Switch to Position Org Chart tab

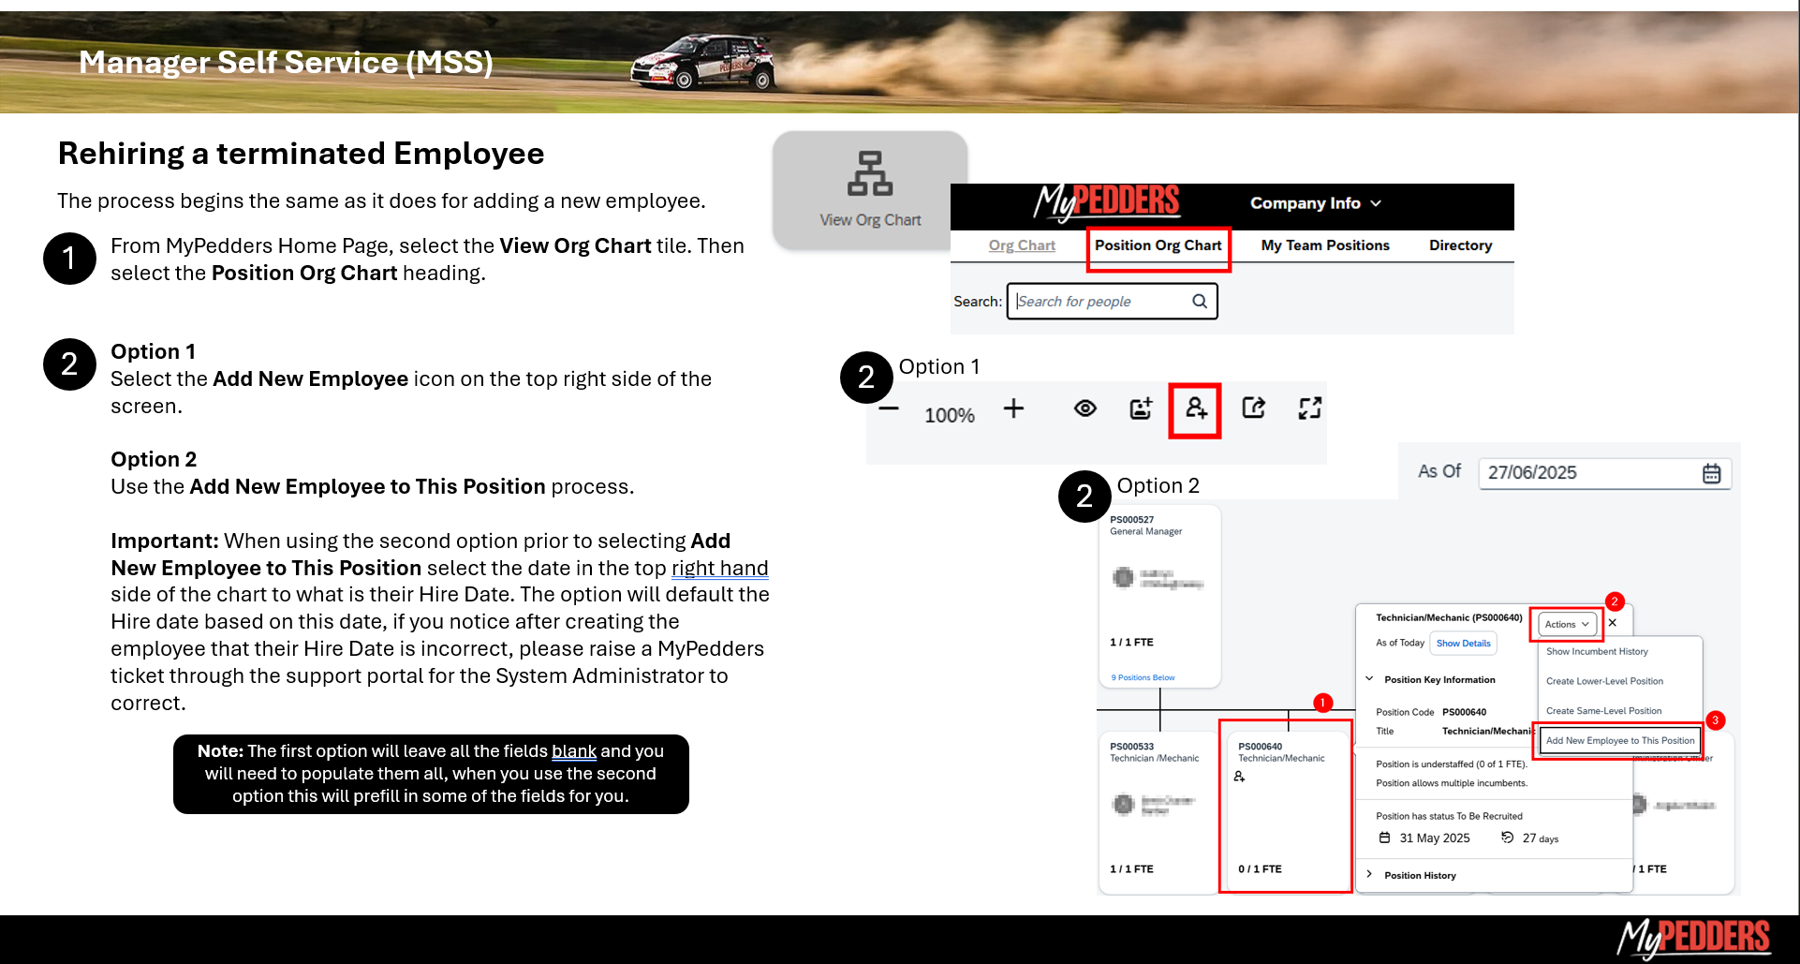pyautogui.click(x=1158, y=245)
